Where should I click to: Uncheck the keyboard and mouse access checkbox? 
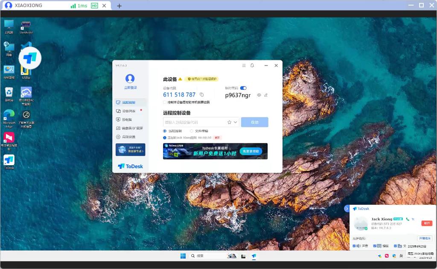click(x=375, y=246)
